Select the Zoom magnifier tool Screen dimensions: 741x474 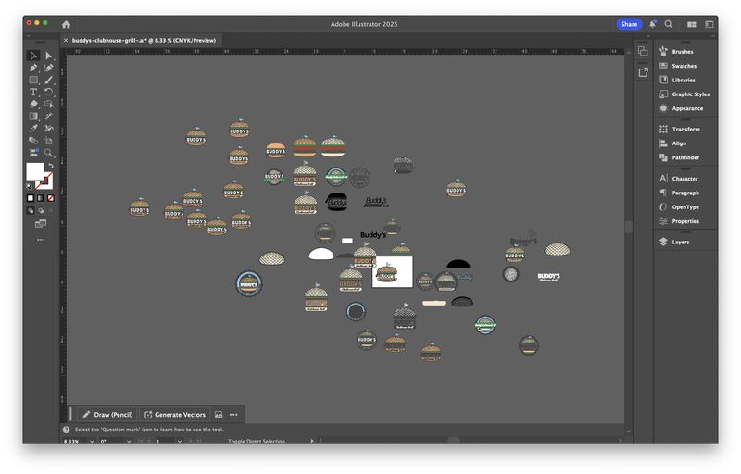click(49, 153)
